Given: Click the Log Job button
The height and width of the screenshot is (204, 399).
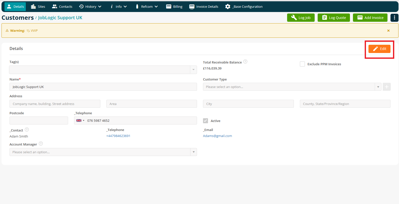Looking at the screenshot, I should tap(301, 17).
